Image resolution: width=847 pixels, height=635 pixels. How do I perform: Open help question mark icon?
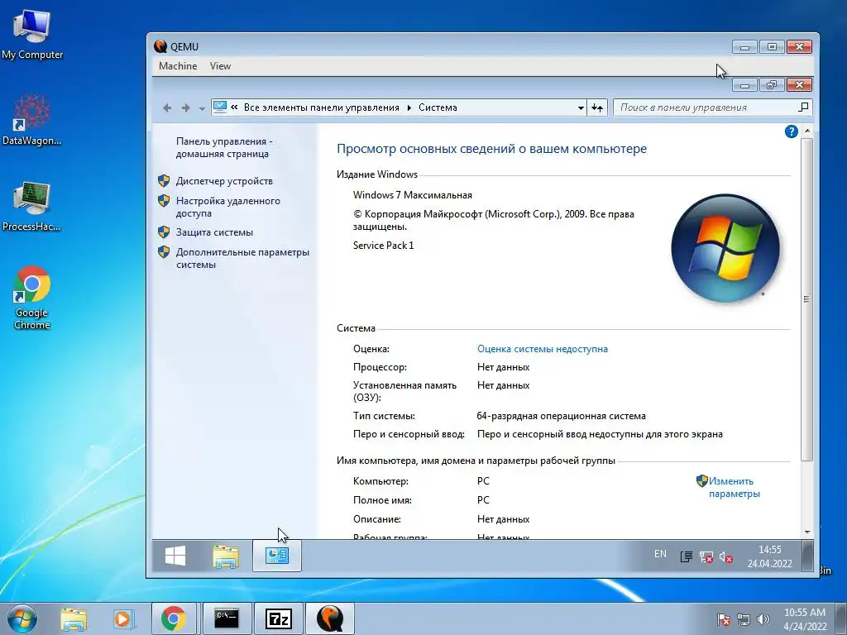pos(791,131)
